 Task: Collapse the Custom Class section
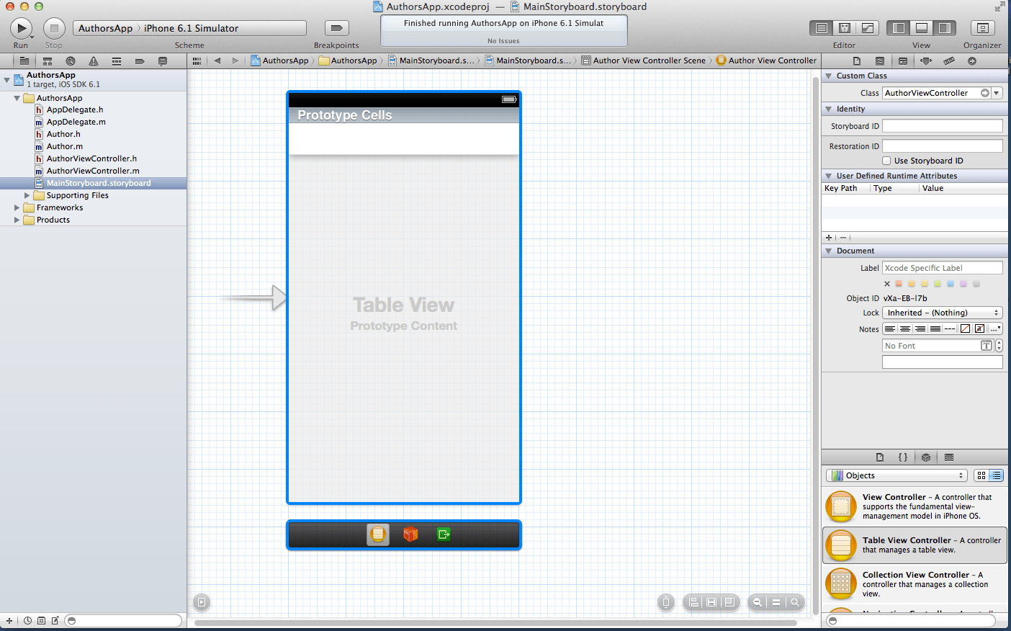point(829,76)
